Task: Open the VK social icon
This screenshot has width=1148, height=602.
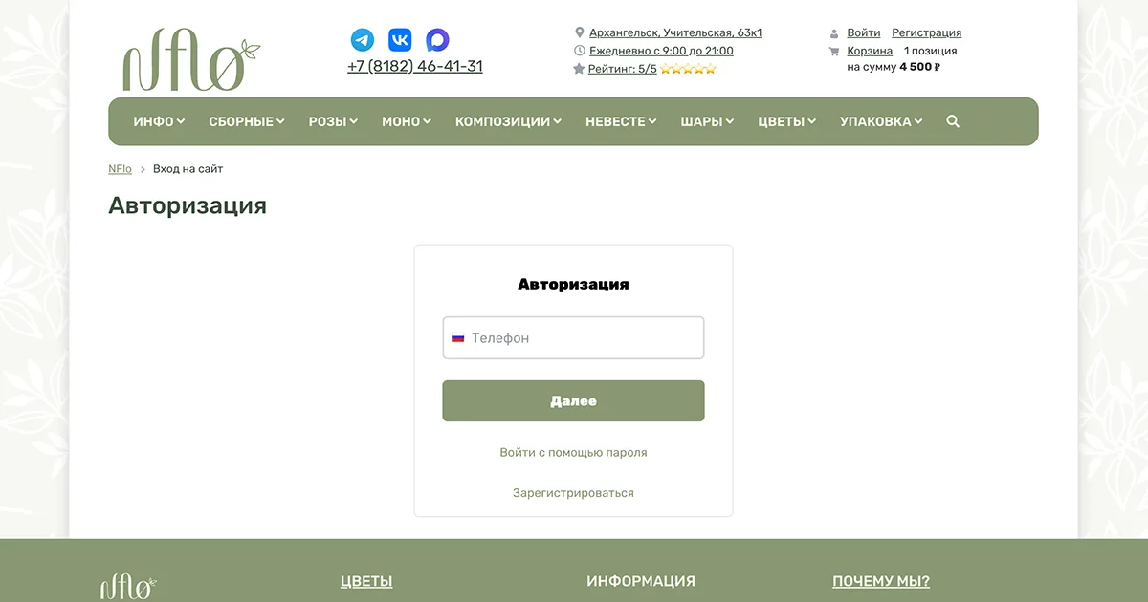Action: 400,40
